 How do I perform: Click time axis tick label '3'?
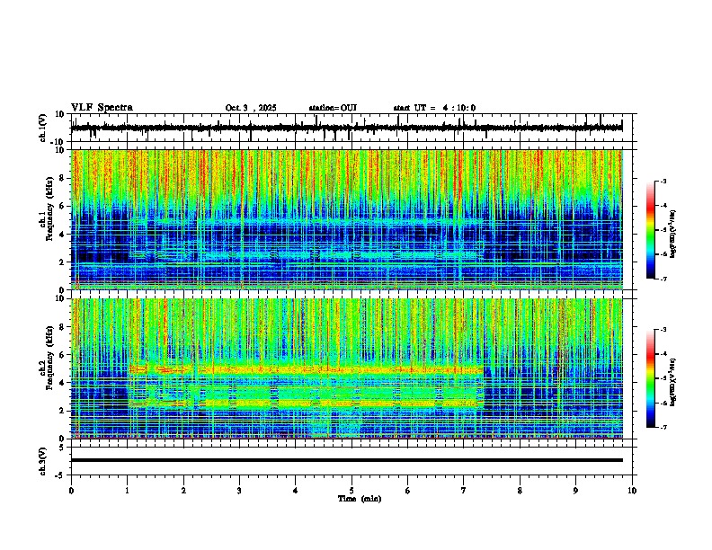click(x=239, y=491)
